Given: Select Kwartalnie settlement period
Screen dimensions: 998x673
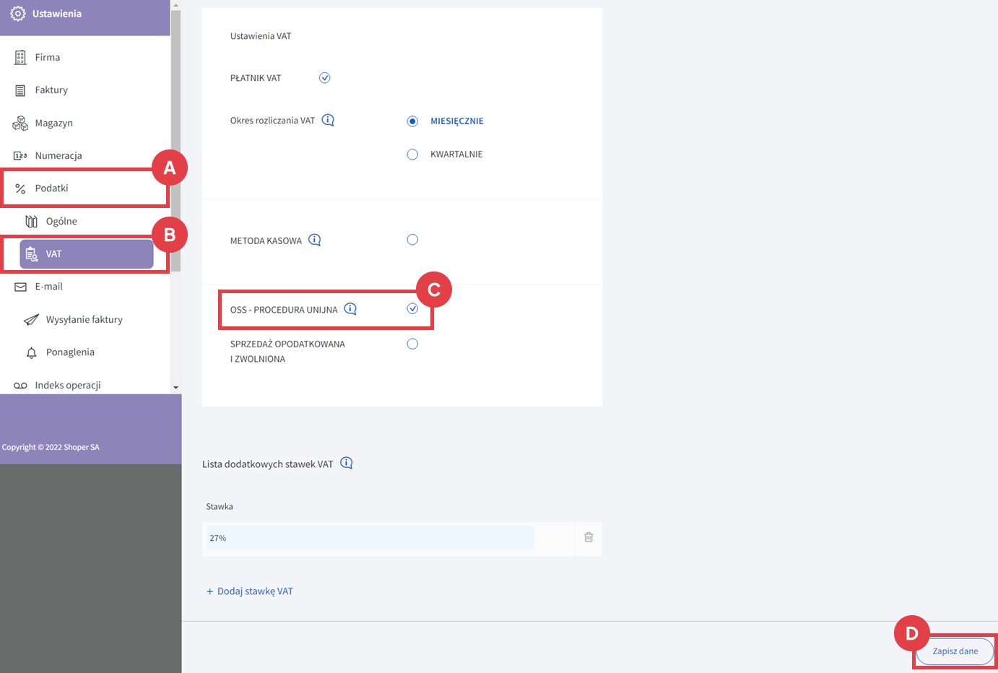Looking at the screenshot, I should pyautogui.click(x=412, y=155).
